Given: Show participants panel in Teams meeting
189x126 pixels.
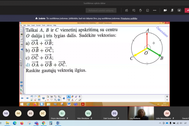Looking at the screenshot, I should 127,10.
